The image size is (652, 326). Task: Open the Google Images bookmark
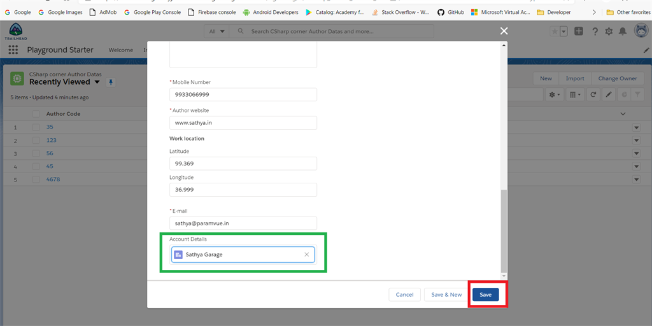(60, 12)
